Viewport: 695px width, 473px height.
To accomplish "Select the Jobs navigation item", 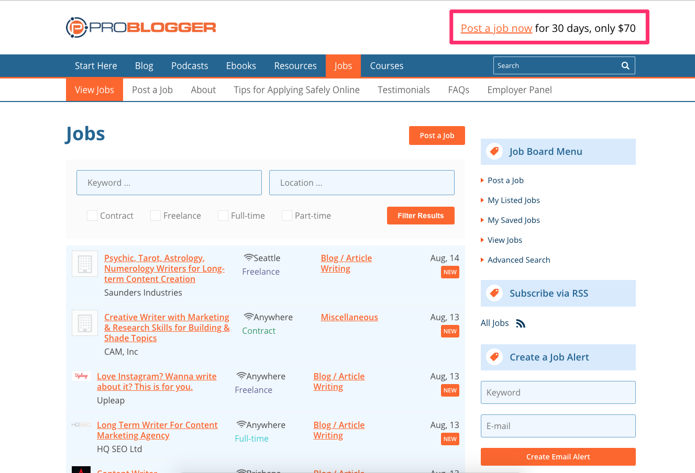I will tap(343, 66).
